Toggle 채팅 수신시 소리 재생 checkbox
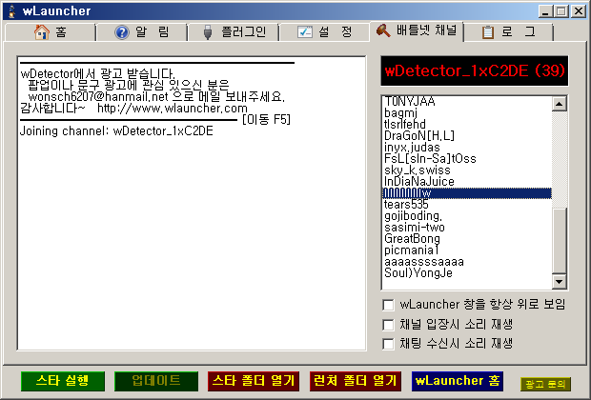This screenshot has height=400, width=591. click(x=388, y=344)
